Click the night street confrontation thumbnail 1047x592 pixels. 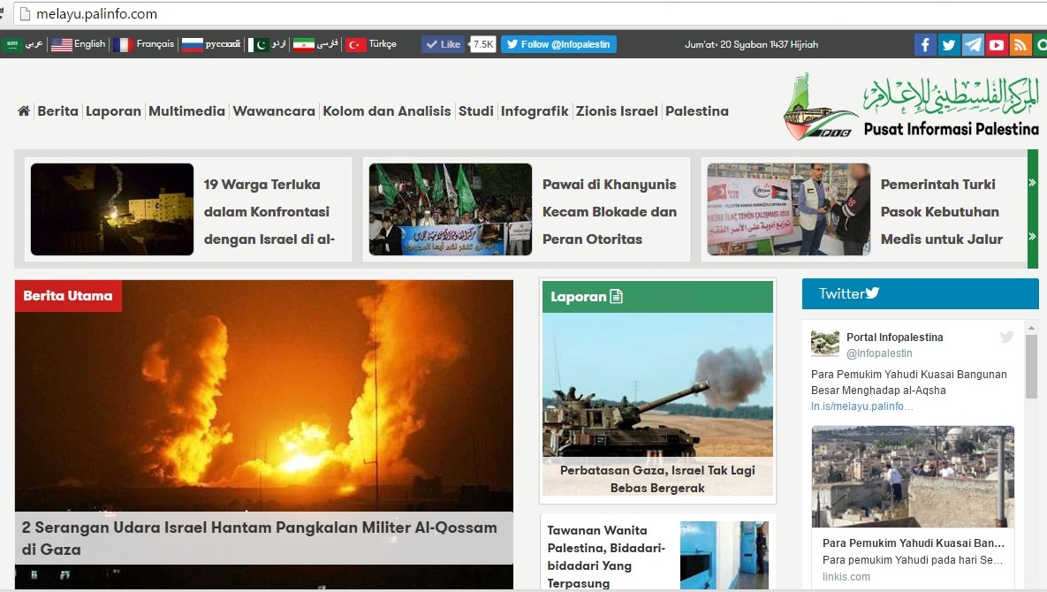[112, 209]
